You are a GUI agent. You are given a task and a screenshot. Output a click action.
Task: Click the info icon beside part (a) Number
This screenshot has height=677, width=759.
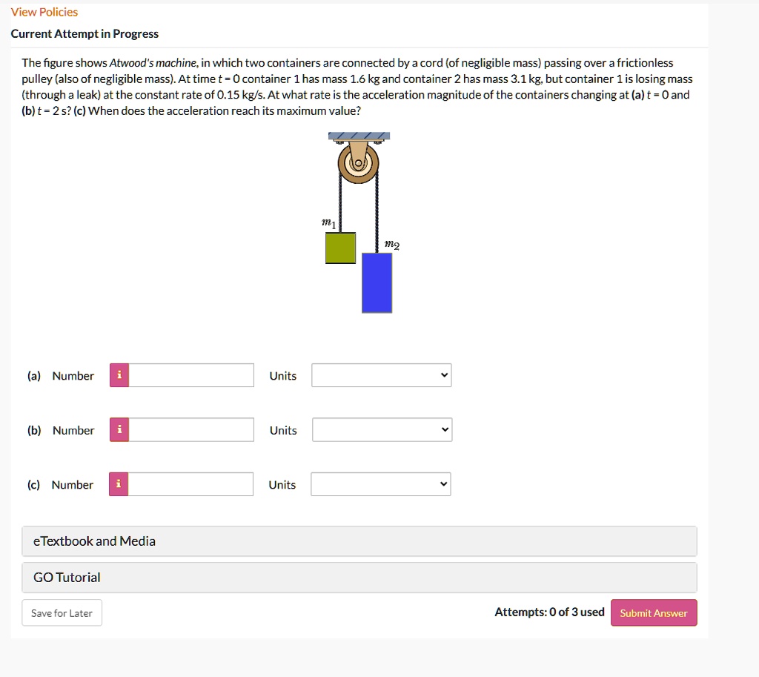pyautogui.click(x=119, y=375)
